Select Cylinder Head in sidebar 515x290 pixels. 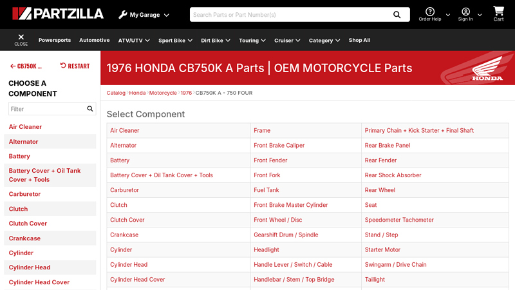(30, 267)
